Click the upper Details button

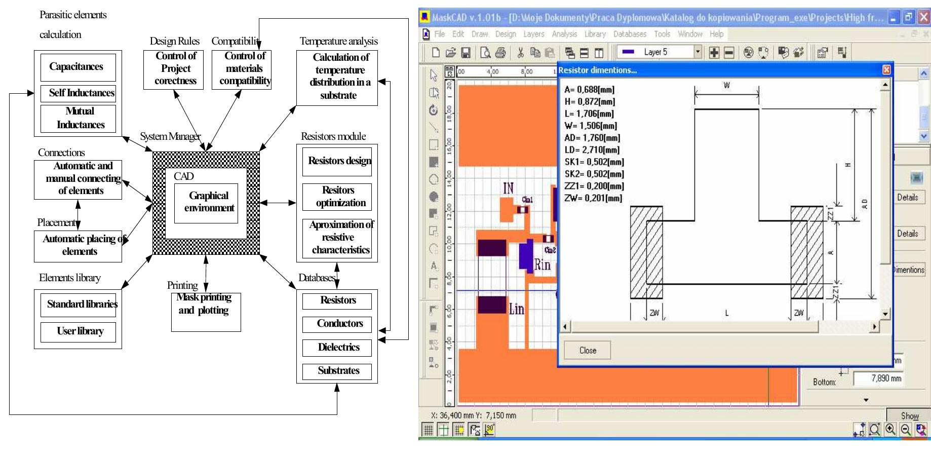click(x=908, y=198)
